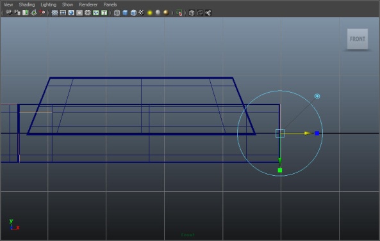The width and height of the screenshot is (380, 241).
Task: Click the green square manipulator handle
Action: tap(280, 171)
